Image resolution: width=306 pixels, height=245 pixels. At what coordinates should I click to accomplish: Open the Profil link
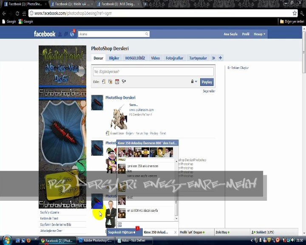246,34
